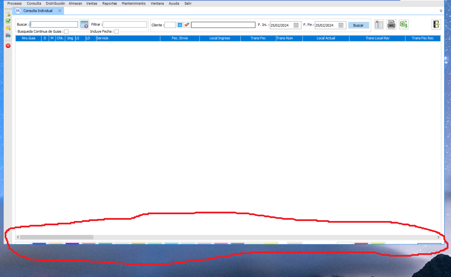Click the horizontal scrollbar right arrow

(438, 237)
